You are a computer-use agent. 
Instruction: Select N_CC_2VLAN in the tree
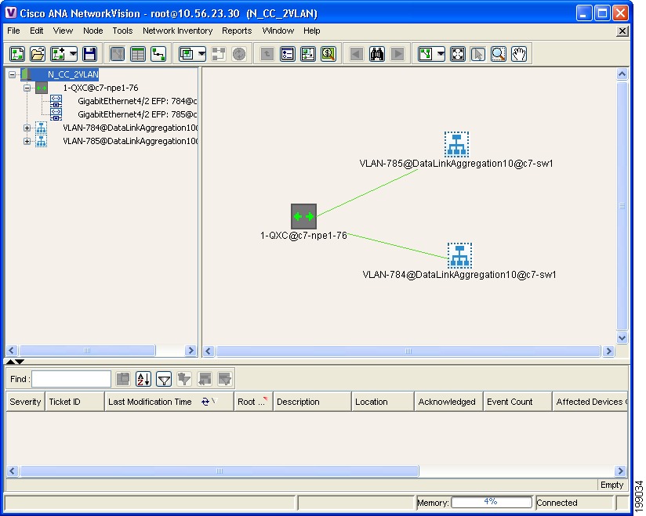point(73,74)
